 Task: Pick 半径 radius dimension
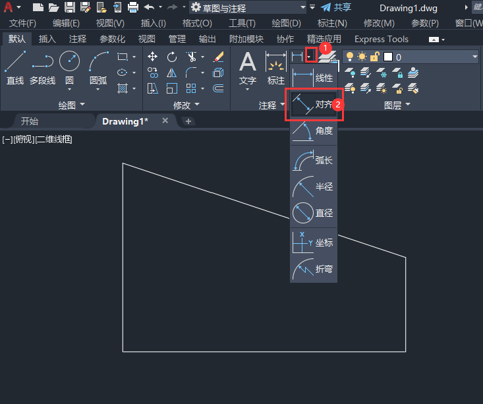314,187
